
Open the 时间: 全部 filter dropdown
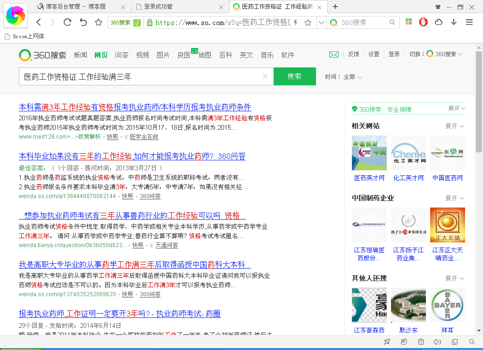[x=343, y=77]
